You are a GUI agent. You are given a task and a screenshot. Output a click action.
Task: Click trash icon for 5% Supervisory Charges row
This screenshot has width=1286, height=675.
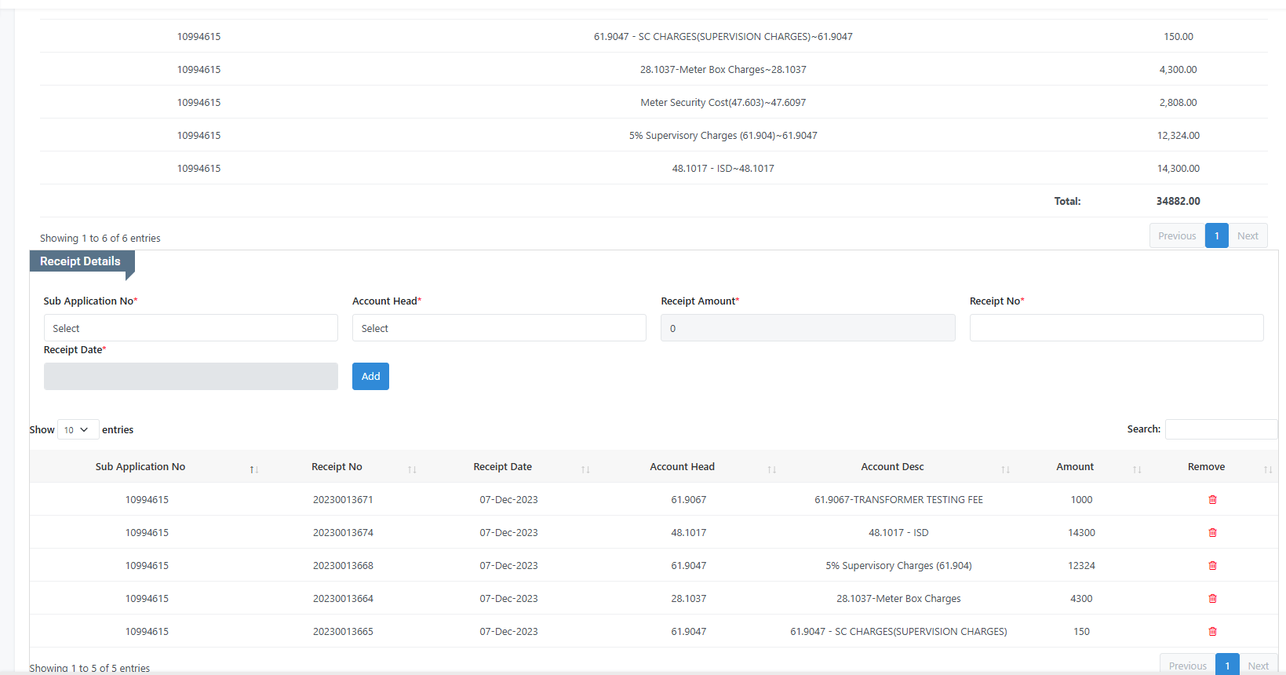[x=1212, y=566]
